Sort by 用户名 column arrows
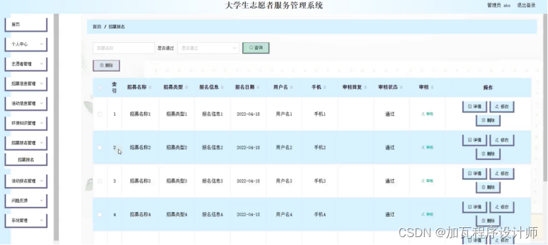548x245 pixels. point(291,88)
